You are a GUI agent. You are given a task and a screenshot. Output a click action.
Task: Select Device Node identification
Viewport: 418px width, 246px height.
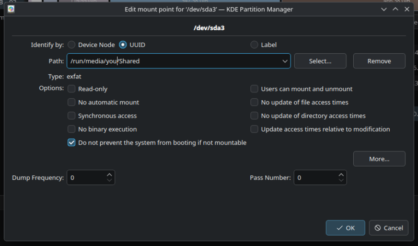72,45
